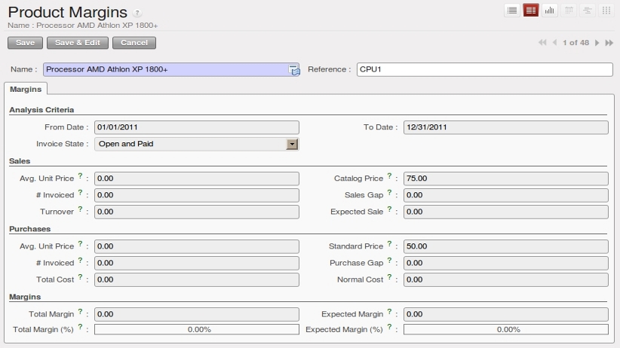The height and width of the screenshot is (348, 620).
Task: Switch to list view
Action: coord(512,11)
